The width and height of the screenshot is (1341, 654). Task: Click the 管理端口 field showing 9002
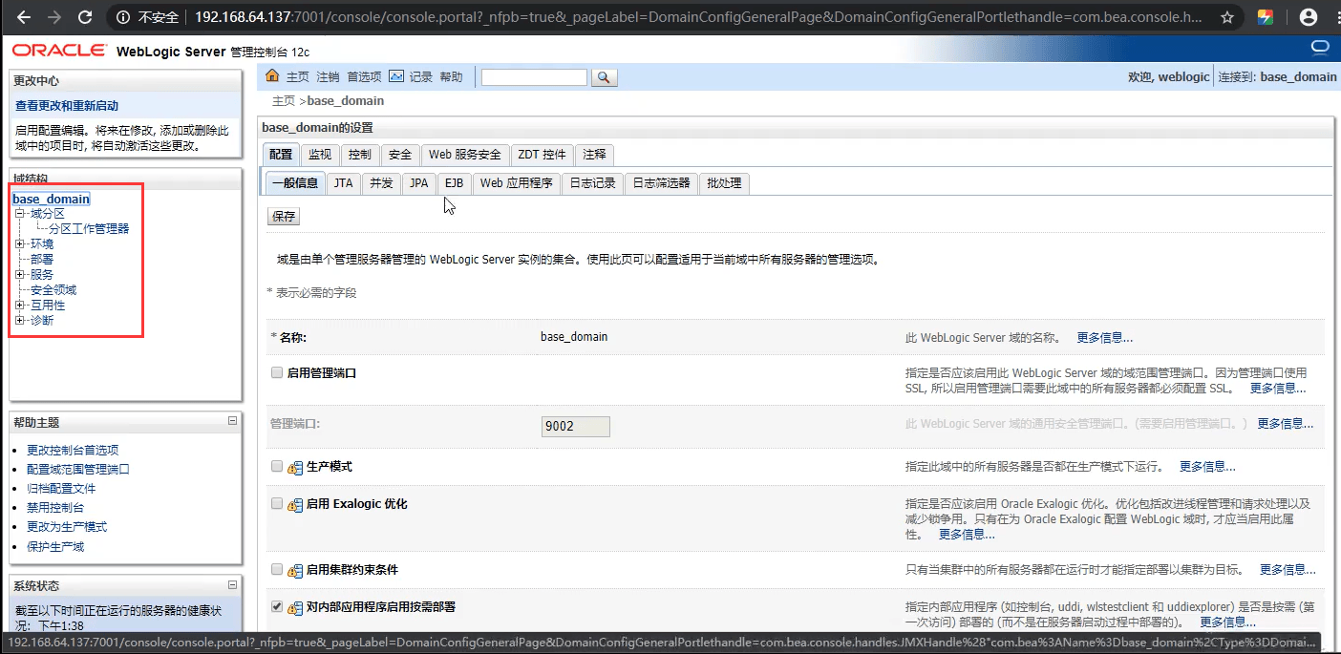pos(575,426)
